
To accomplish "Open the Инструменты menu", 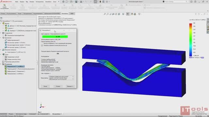I will tap(40, 2).
